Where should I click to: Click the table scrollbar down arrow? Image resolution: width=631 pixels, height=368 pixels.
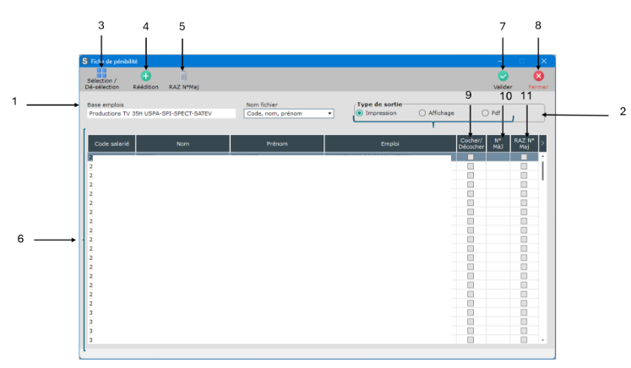(542, 339)
